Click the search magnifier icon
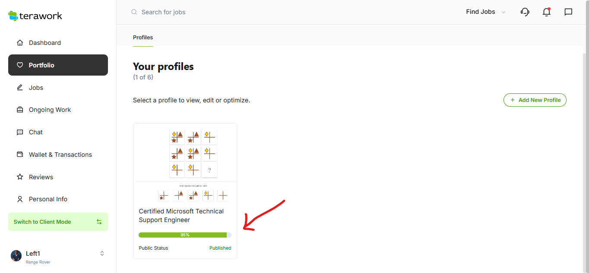The image size is (589, 273). (134, 12)
